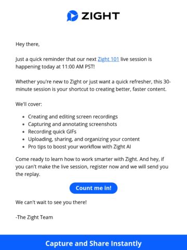Viewport: 187px width, 250px height.
Task: Click the blue Zight play-bubble logo icon
Action: click(x=72, y=16)
